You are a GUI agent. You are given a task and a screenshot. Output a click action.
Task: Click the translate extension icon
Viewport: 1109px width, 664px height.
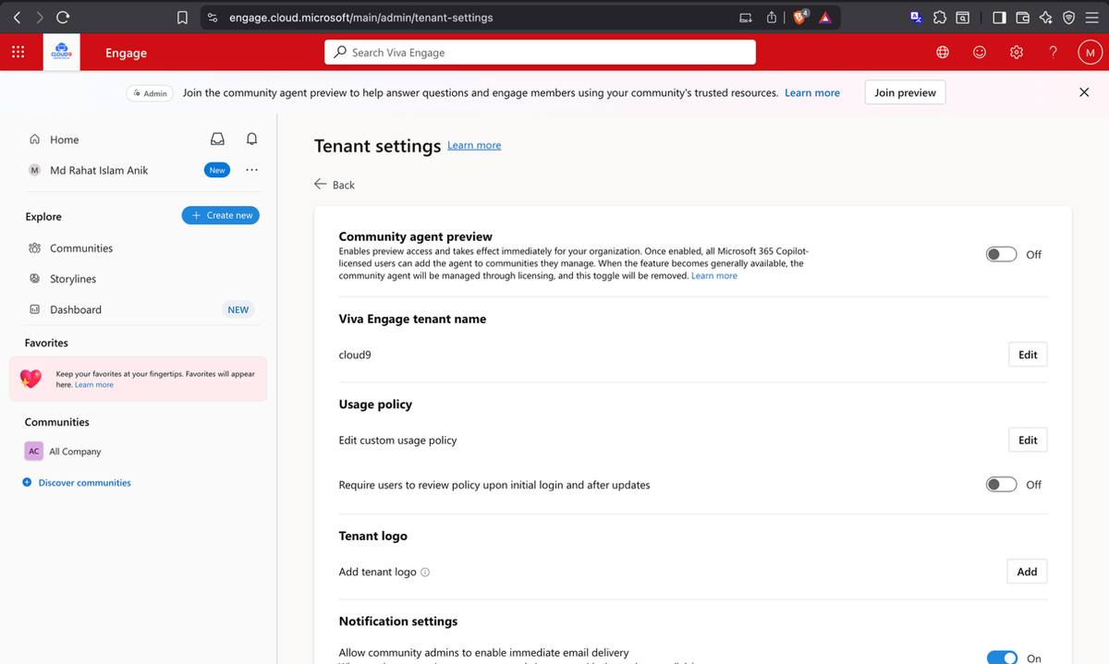click(916, 17)
